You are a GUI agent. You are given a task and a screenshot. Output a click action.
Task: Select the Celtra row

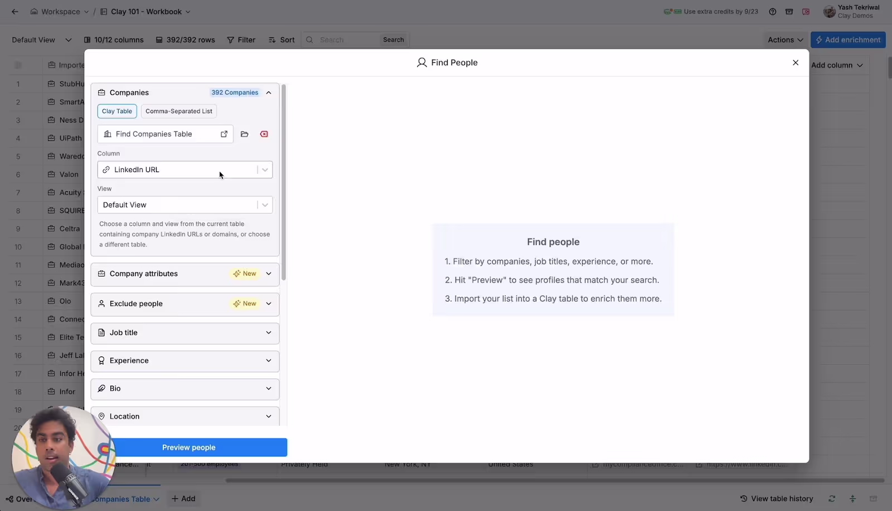click(69, 229)
